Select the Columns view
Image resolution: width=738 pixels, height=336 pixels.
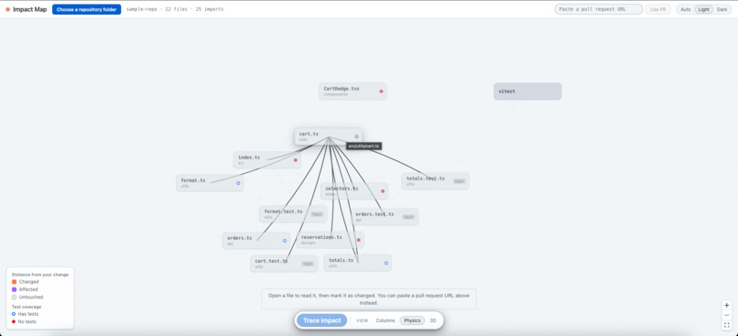[385, 320]
